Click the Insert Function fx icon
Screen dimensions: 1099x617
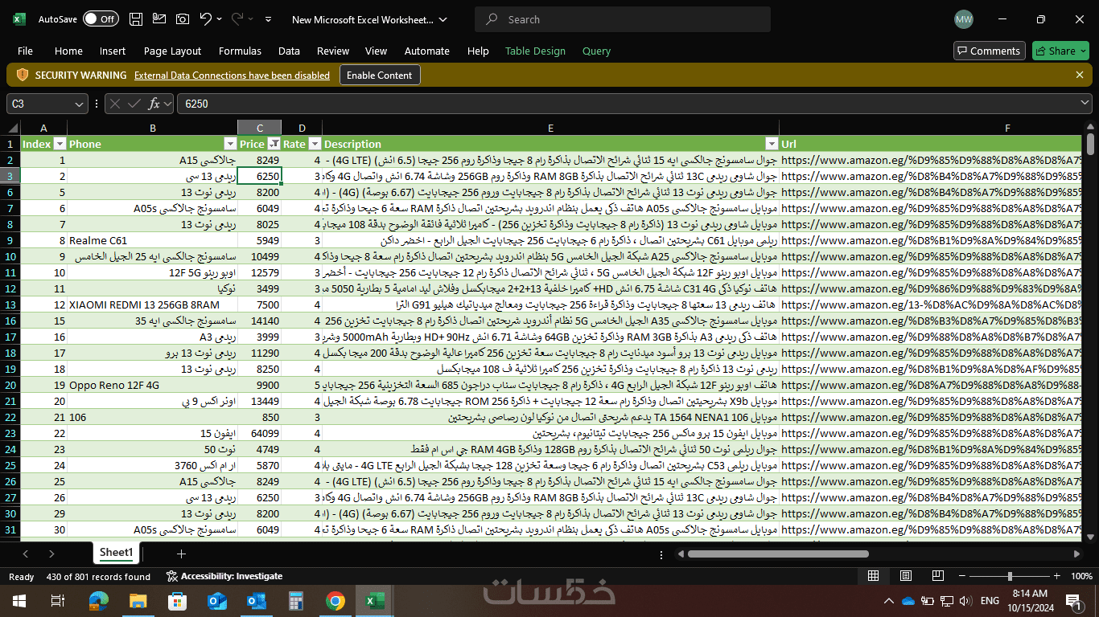coord(155,104)
